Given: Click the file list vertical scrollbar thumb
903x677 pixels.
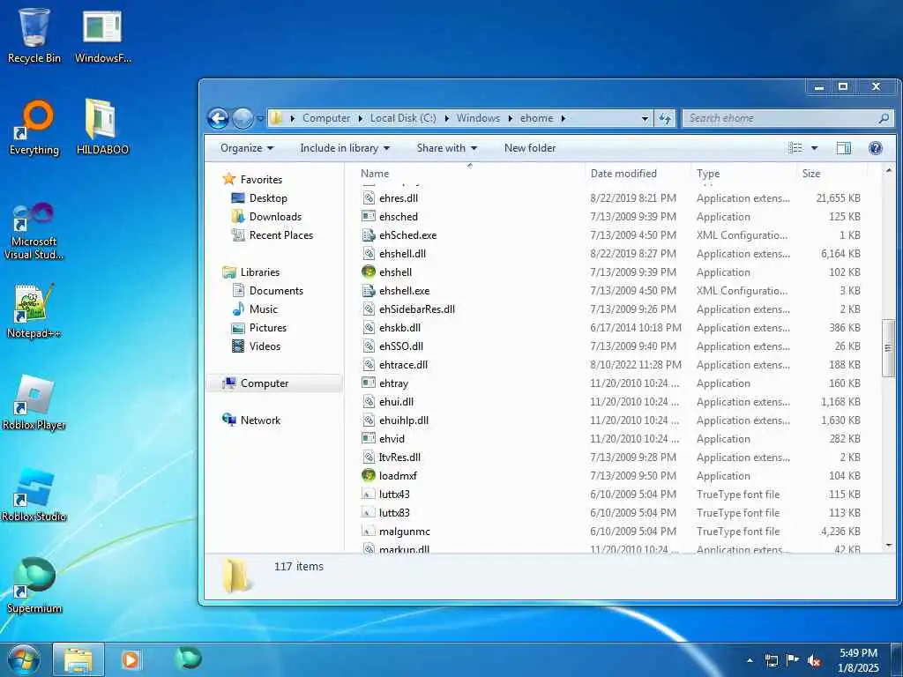Looking at the screenshot, I should coord(888,347).
